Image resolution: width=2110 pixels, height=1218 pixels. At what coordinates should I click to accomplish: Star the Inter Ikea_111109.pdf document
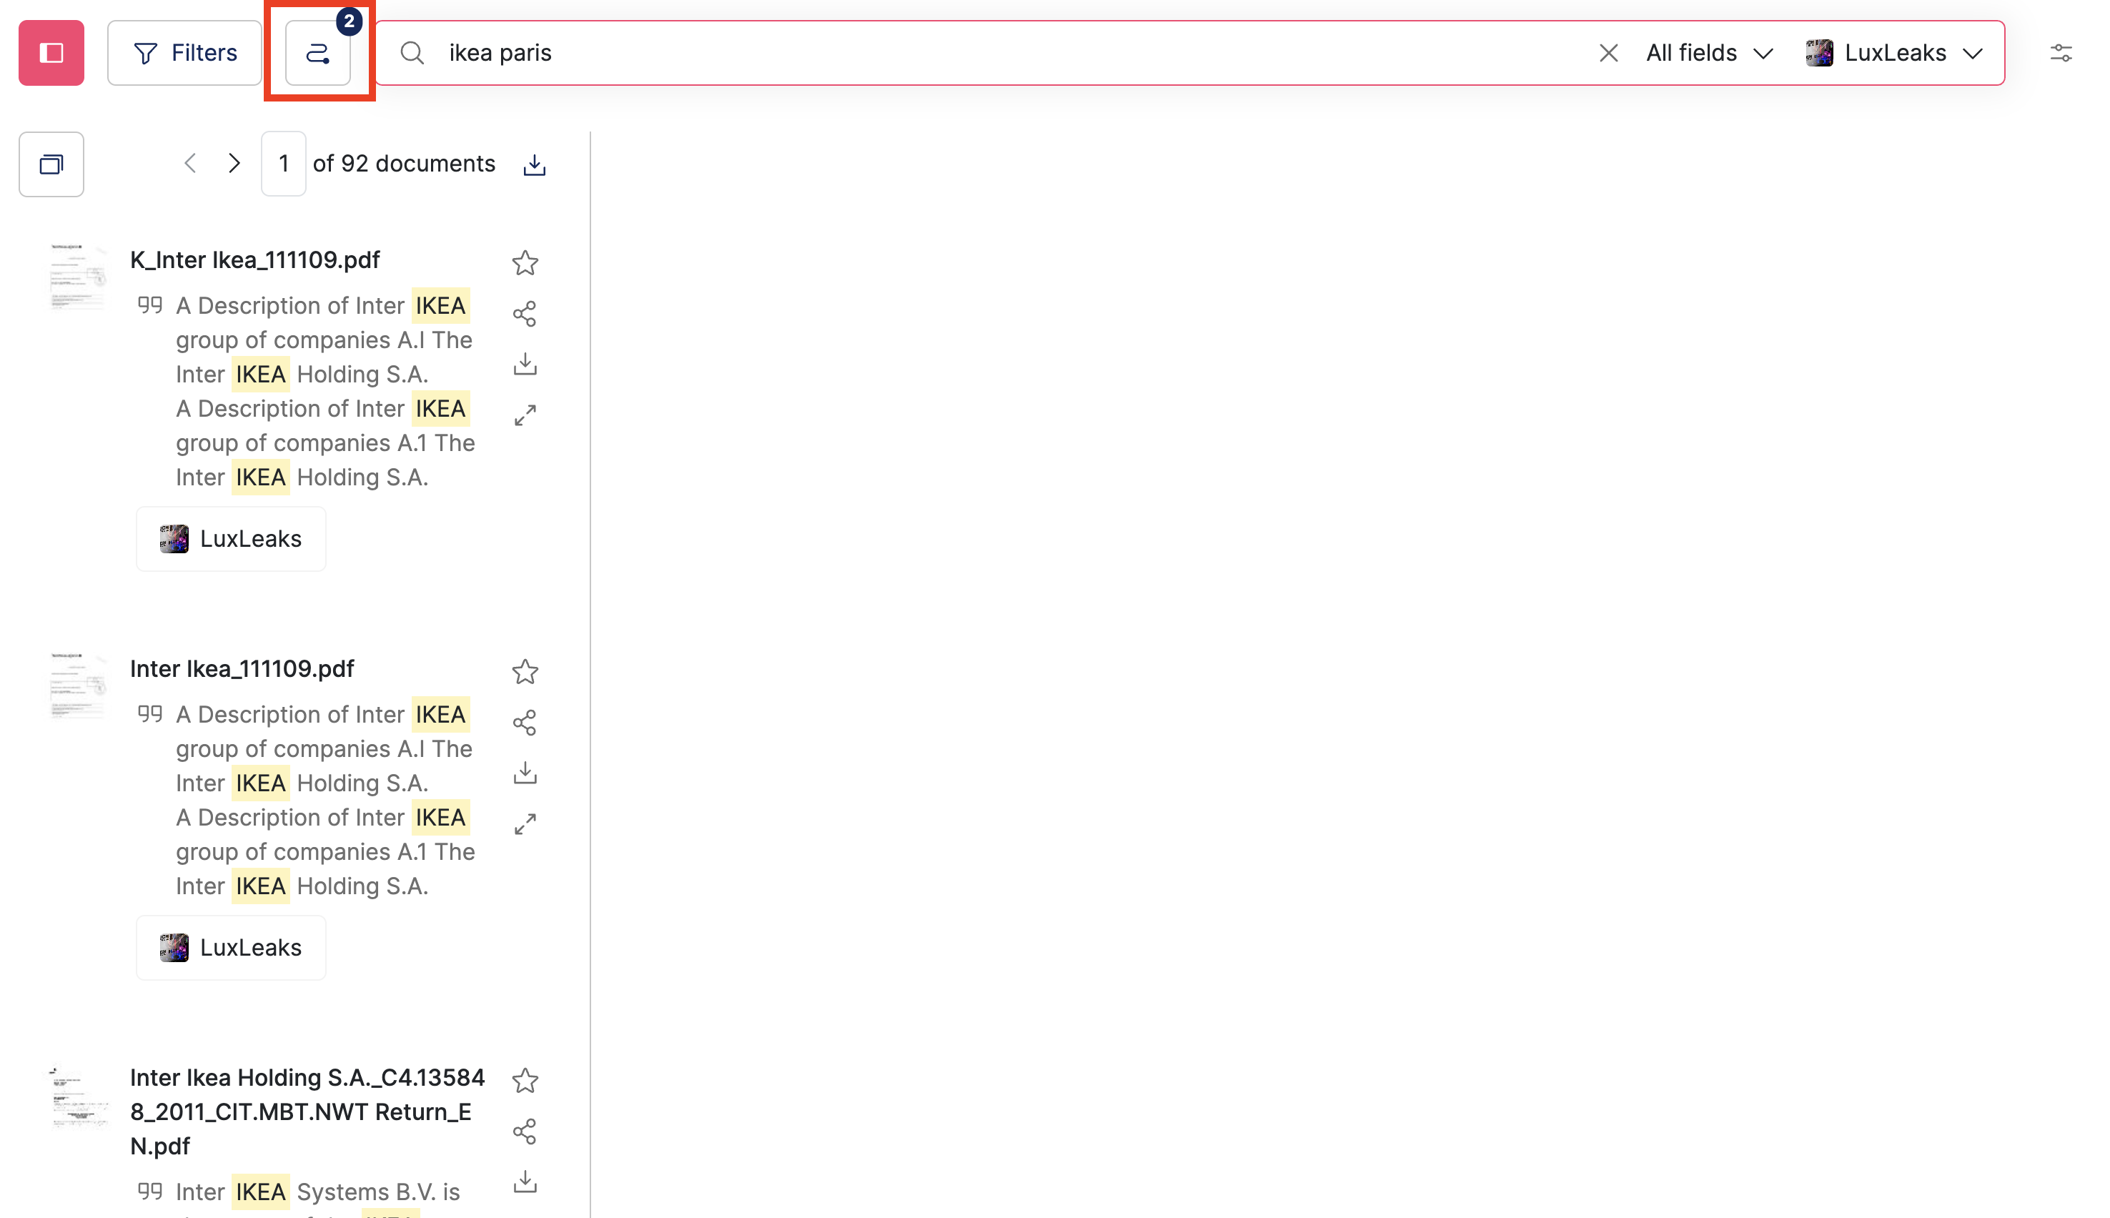525,672
